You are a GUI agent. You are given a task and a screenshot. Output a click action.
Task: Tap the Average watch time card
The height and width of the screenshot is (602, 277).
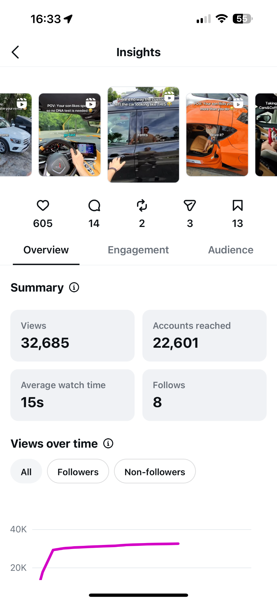click(72, 395)
